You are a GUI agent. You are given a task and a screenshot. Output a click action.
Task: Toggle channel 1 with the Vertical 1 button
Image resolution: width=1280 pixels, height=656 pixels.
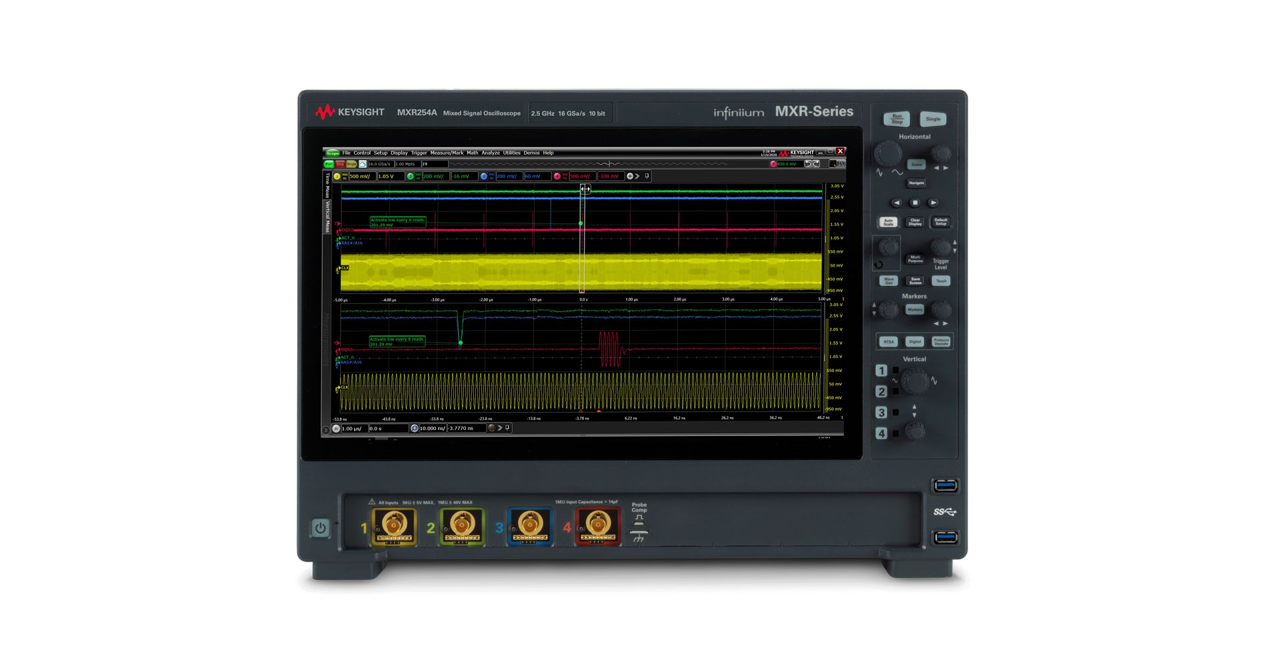[881, 371]
